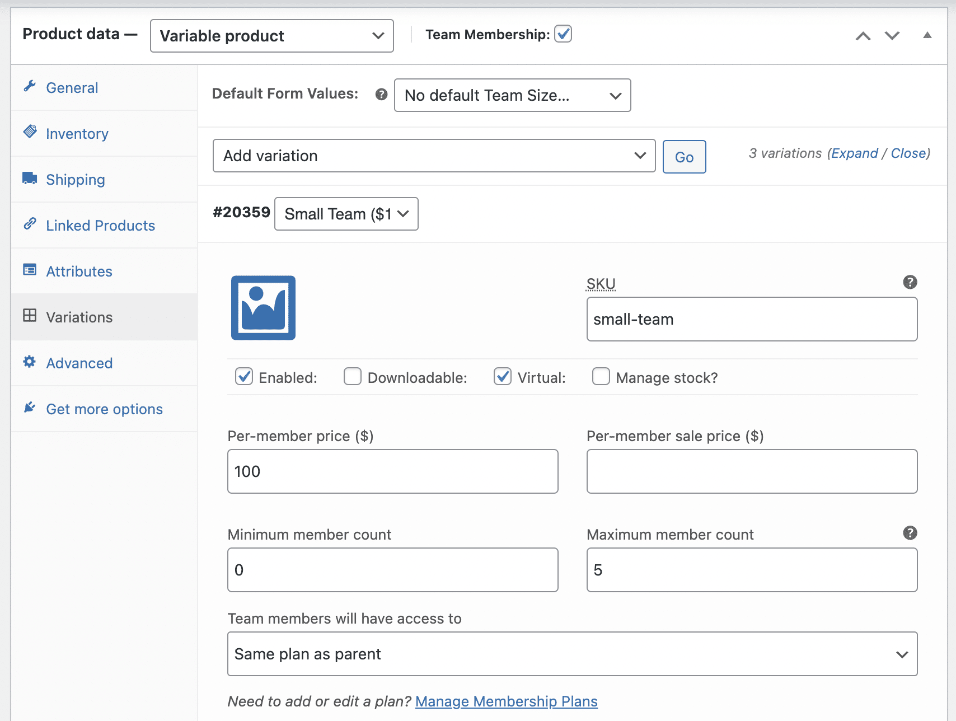Click the Per-member sale price field
956x721 pixels.
752,471
